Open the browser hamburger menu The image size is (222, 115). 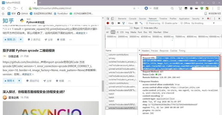click(x=219, y=8)
